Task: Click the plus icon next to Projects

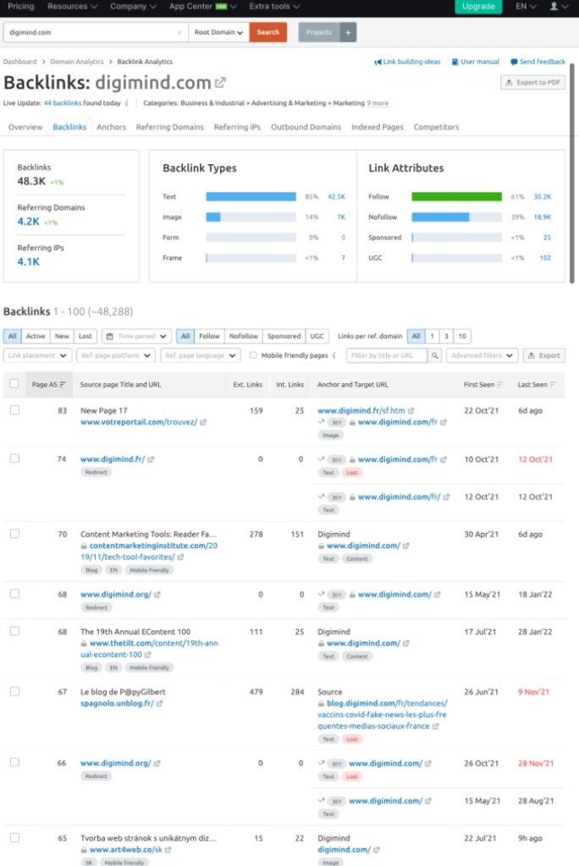Action: coord(348,32)
